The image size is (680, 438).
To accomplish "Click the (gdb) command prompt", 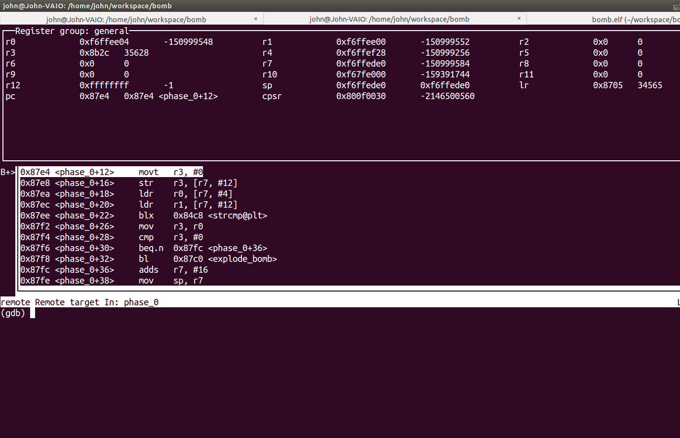I will 13,313.
